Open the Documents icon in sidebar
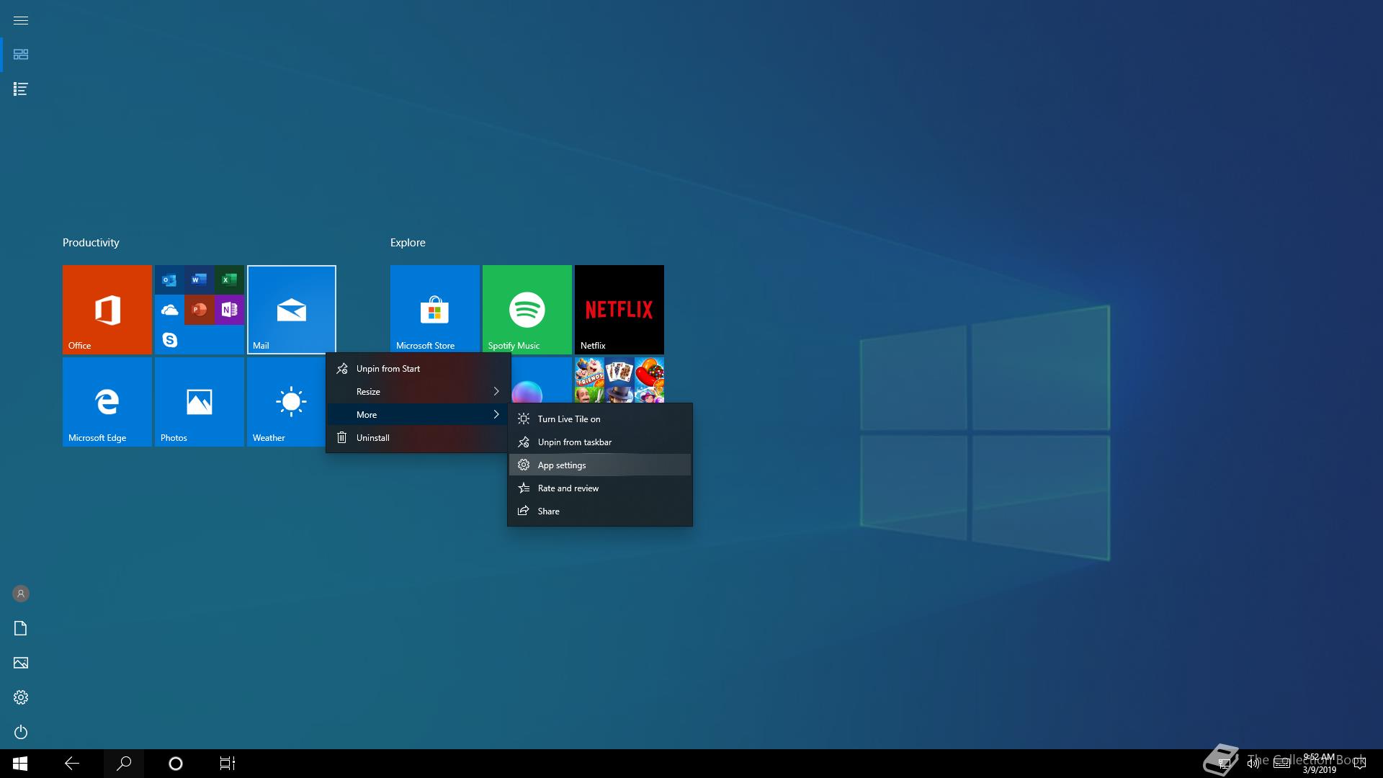Image resolution: width=1383 pixels, height=778 pixels. pyautogui.click(x=21, y=628)
